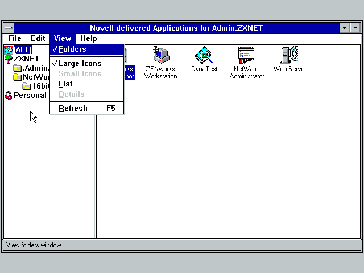Open the window system menu box
This screenshot has height=273, width=364.
coord(9,28)
